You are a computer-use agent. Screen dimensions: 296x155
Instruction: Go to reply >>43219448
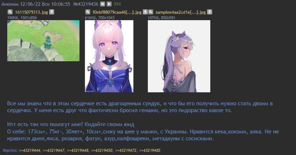78,150
